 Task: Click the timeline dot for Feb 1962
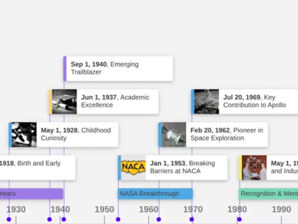tap(159, 220)
